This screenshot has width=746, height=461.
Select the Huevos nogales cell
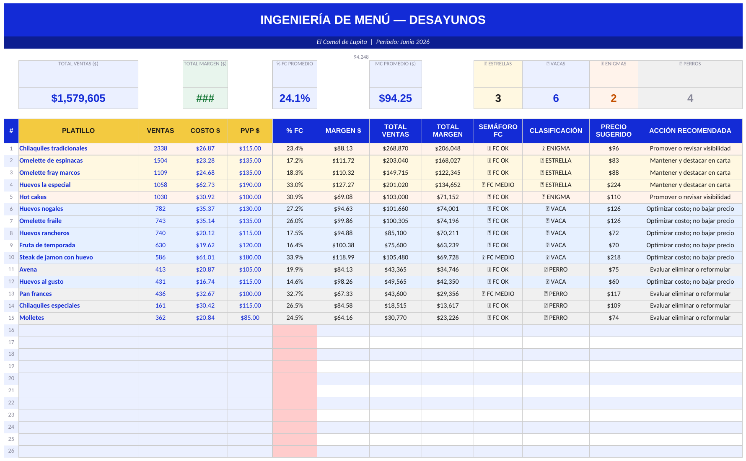(78, 209)
